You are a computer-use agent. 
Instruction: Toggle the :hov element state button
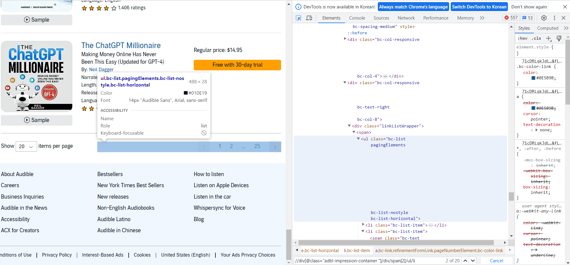523,38
